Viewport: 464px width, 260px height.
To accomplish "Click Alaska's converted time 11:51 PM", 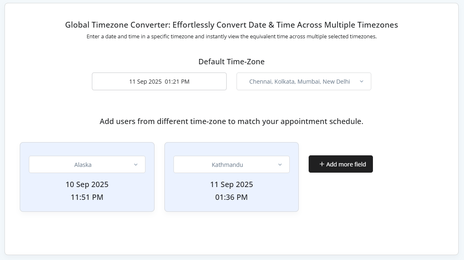I will [x=87, y=197].
